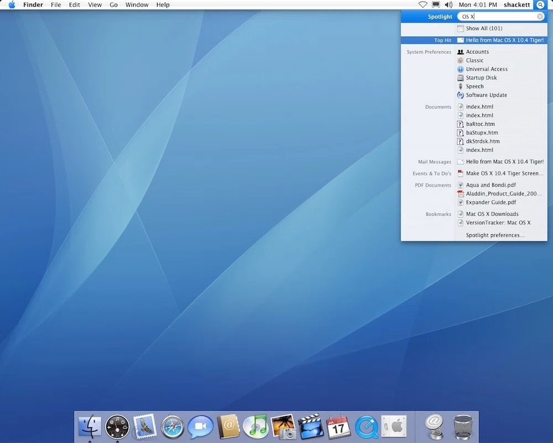Open Speech preference result
The width and height of the screenshot is (553, 443).
coord(501,86)
